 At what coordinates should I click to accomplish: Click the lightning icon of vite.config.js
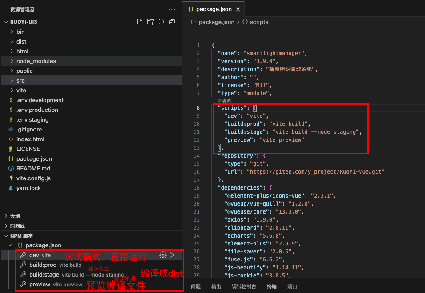point(11,178)
